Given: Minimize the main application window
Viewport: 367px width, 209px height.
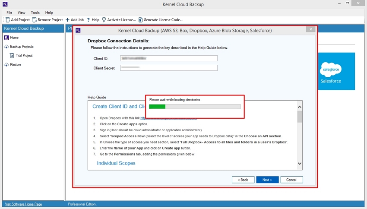Looking at the screenshot, I should pyautogui.click(x=339, y=4).
